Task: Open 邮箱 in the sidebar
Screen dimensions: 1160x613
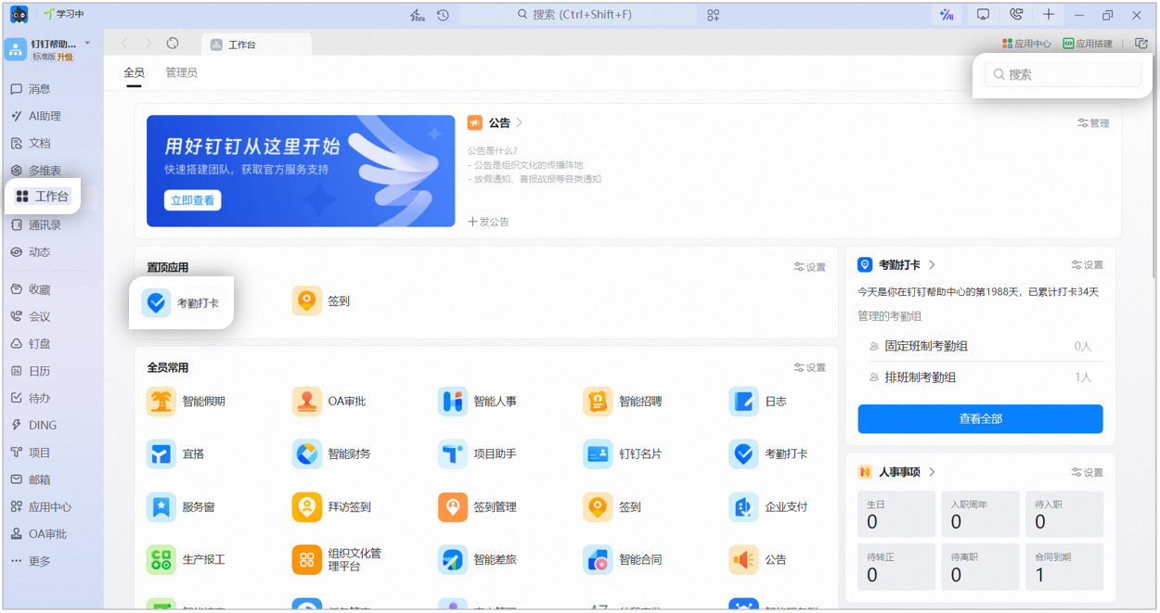Action: coord(31,479)
